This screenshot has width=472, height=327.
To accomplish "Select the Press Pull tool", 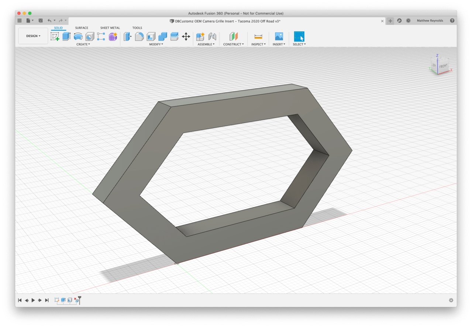I will (x=127, y=36).
